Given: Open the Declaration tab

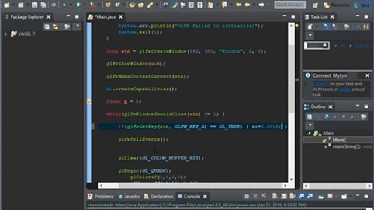Looking at the screenshot, I should pos(158,197).
